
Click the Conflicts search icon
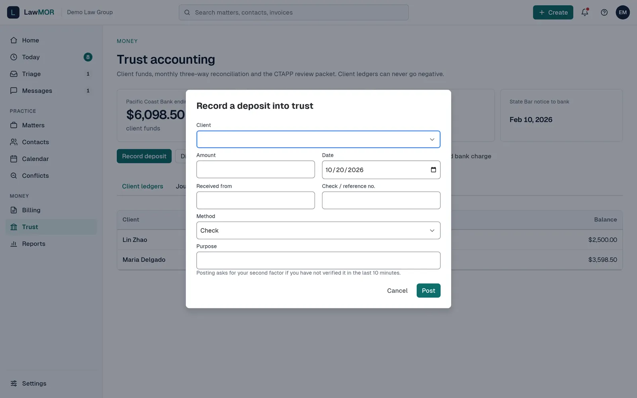pyautogui.click(x=14, y=175)
